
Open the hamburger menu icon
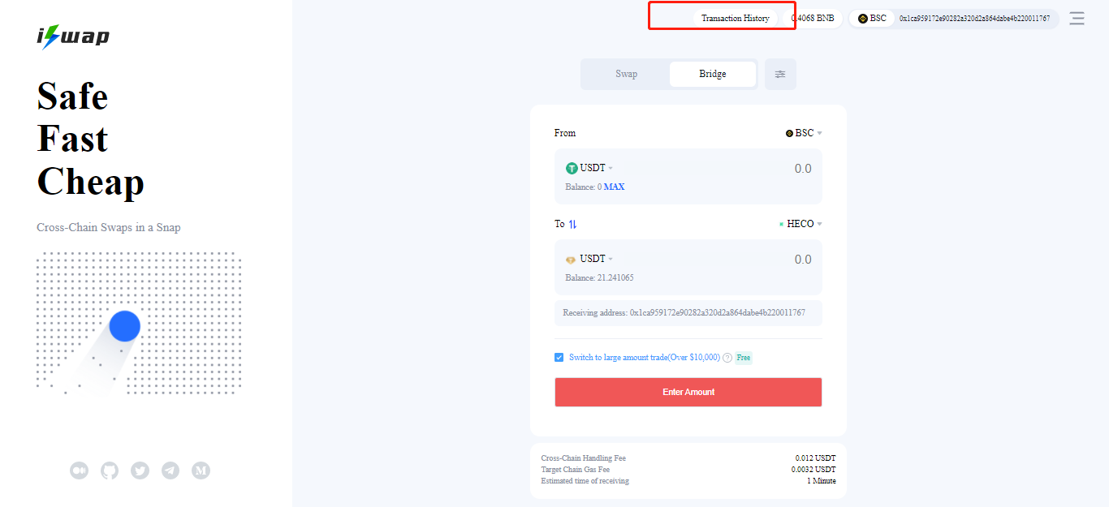click(1077, 19)
